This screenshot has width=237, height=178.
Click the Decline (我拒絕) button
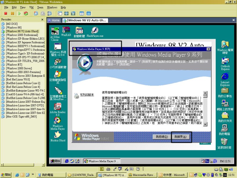coord(162,137)
